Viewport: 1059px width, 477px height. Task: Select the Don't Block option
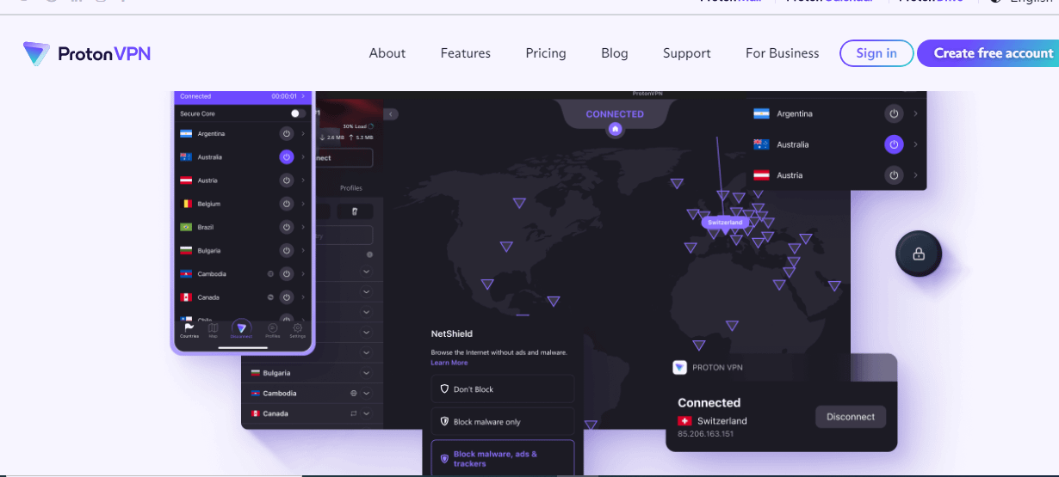point(503,389)
